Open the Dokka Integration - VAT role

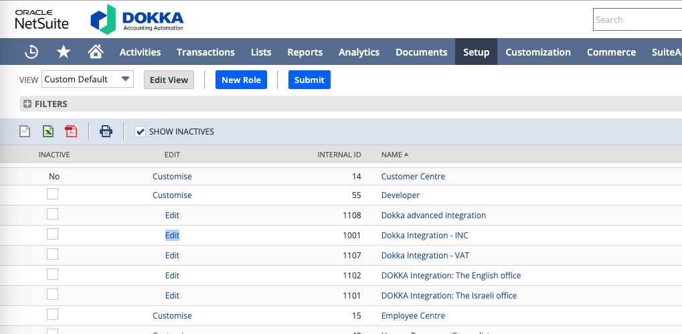[x=426, y=255]
